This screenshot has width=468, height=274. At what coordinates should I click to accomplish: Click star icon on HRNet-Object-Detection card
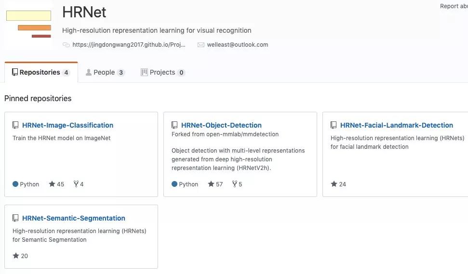click(211, 184)
